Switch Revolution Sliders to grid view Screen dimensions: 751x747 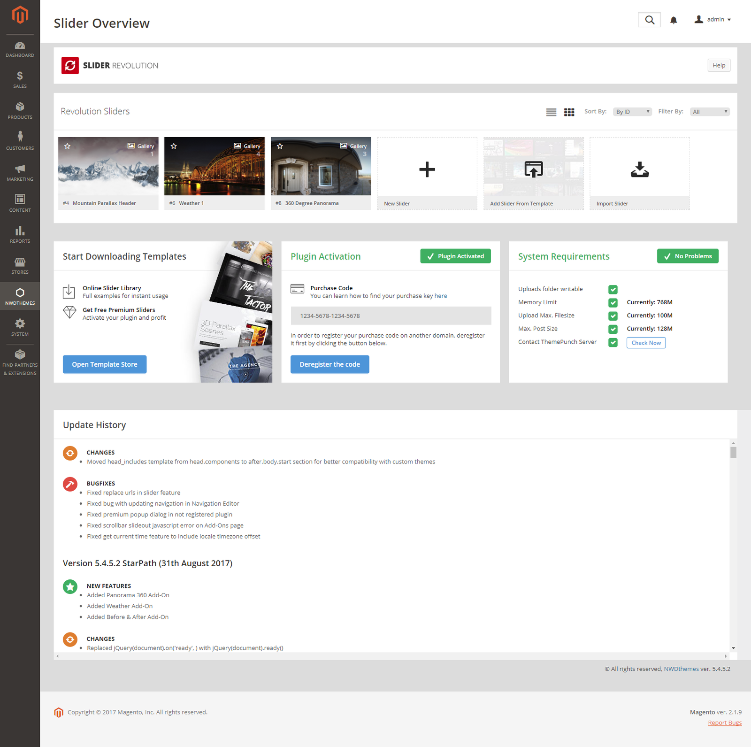(569, 112)
